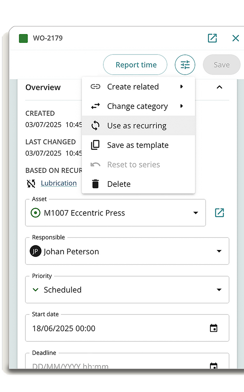
Task: Expand the Priority dropdown
Action: tap(219, 290)
